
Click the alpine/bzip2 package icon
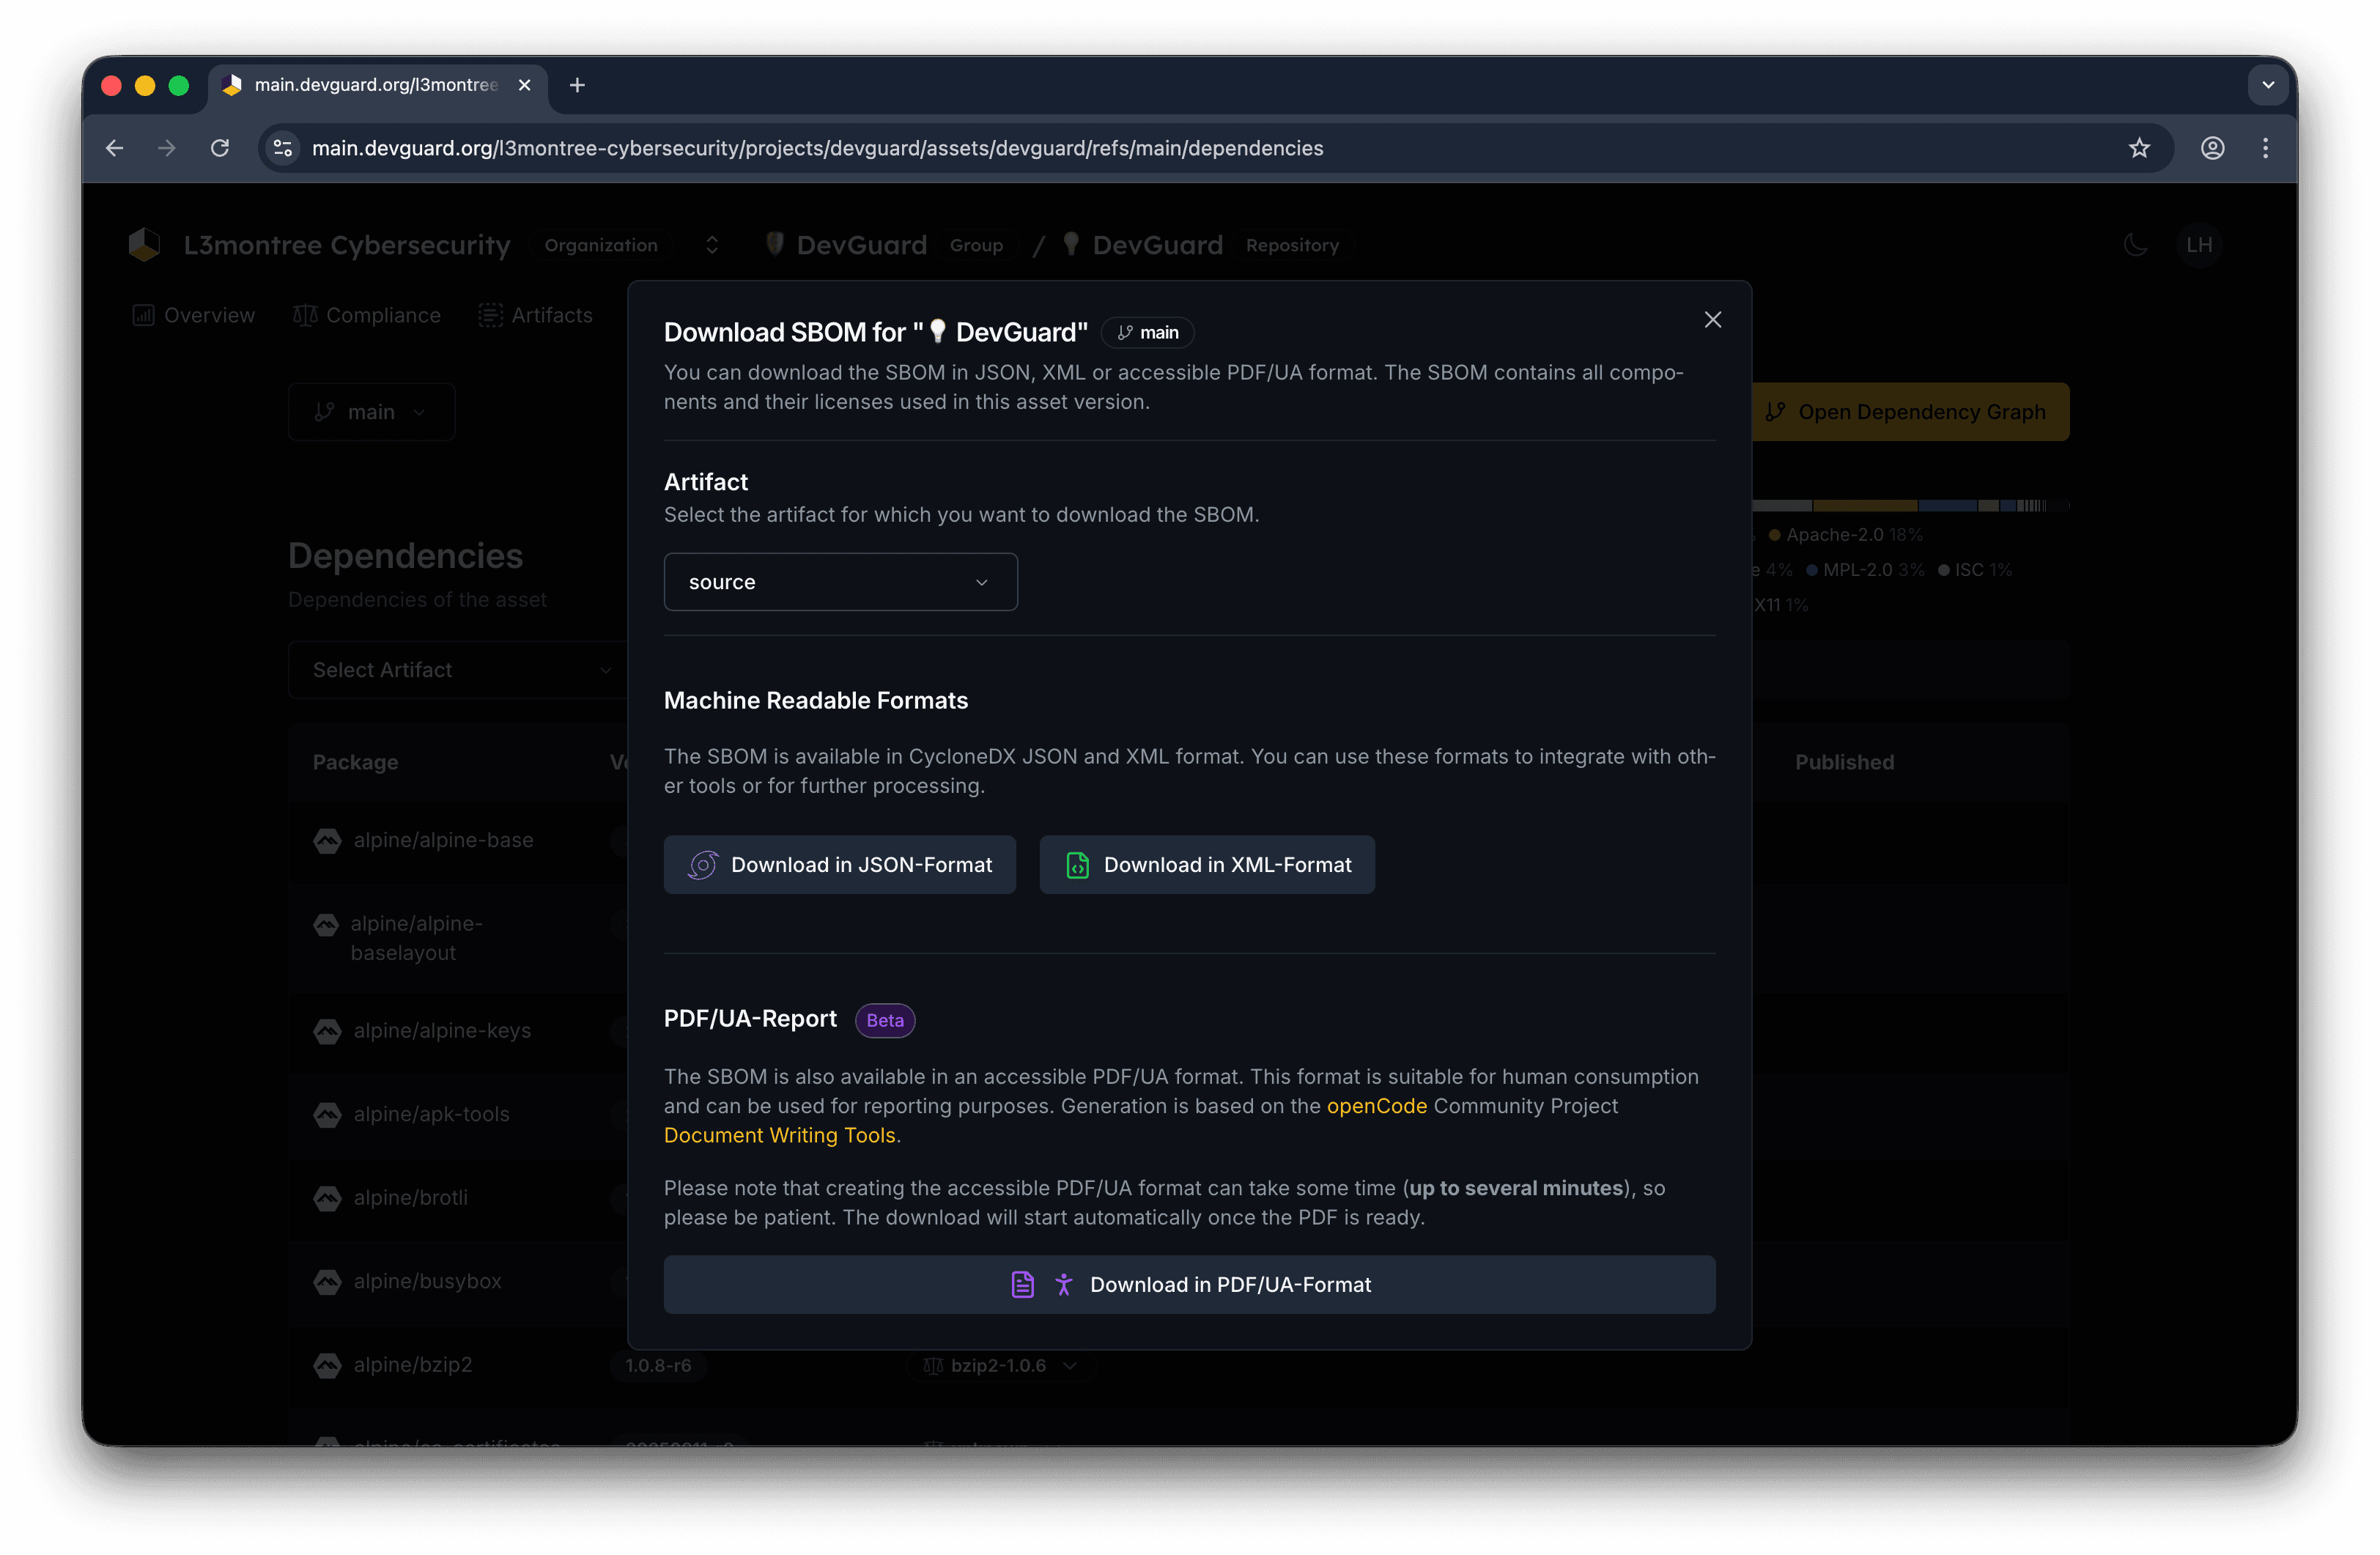coord(327,1365)
